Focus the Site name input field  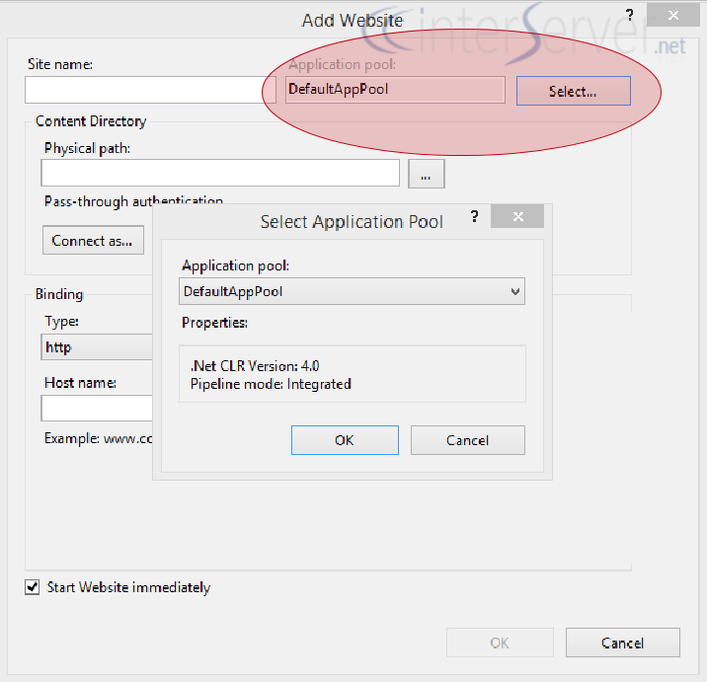coord(151,90)
